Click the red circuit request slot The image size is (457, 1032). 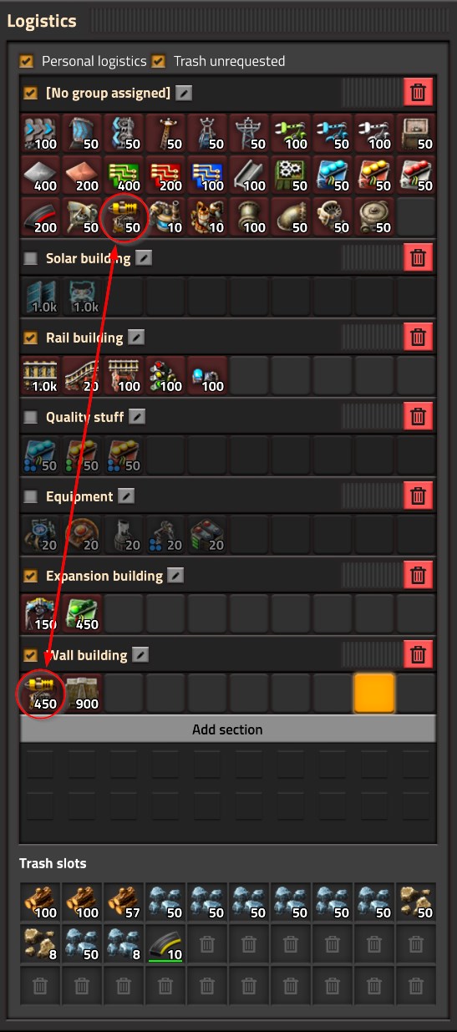click(165, 173)
